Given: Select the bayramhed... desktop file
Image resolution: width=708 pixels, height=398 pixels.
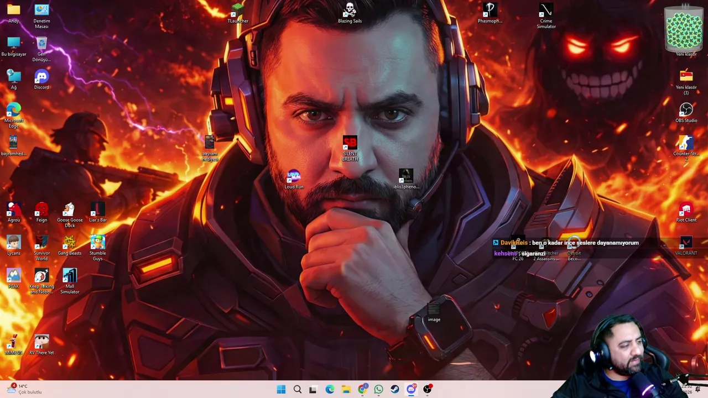Looking at the screenshot, I should pyautogui.click(x=14, y=146).
